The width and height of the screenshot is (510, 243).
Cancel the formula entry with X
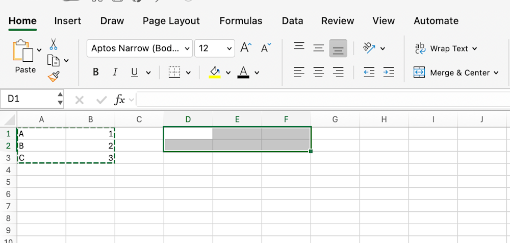80,100
